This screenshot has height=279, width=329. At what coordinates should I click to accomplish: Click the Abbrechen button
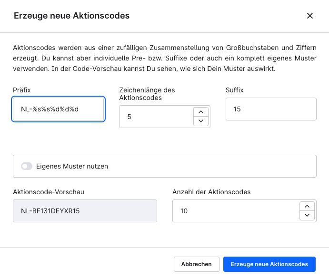click(x=196, y=264)
